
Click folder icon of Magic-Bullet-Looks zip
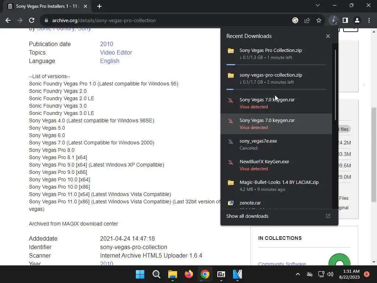pos(231,183)
